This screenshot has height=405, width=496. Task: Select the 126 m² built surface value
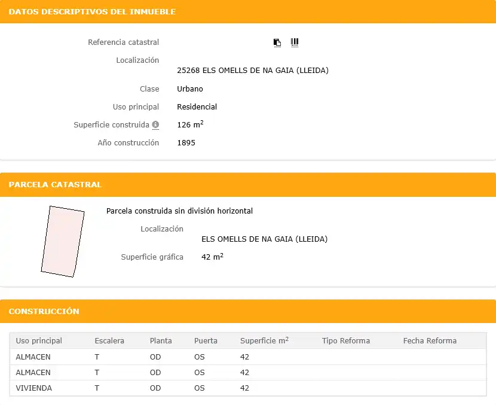[x=190, y=124]
